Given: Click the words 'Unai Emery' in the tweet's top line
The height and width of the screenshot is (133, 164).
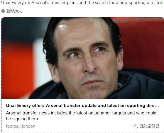Looking at the screenshot, I should (13, 3).
